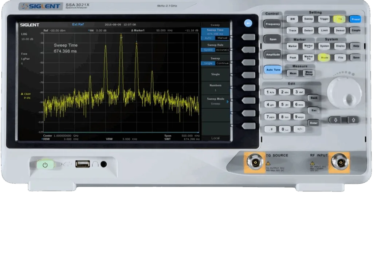Set Sweep Time to Manual
The height and width of the screenshot is (258, 373).
(x=222, y=38)
